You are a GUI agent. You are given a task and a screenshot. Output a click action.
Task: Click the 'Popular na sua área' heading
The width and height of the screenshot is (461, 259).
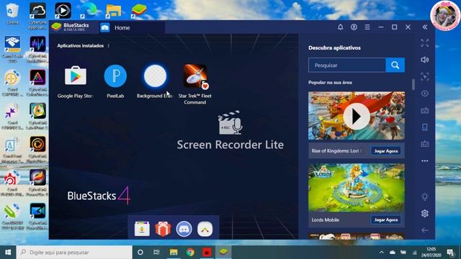(330, 83)
